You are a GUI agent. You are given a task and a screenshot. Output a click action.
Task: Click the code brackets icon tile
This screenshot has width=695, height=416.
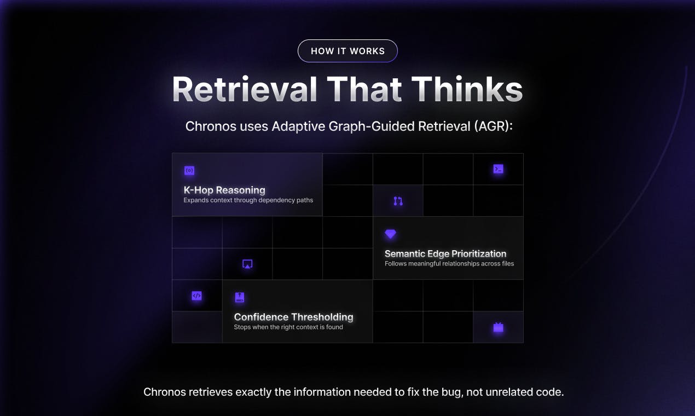197,296
